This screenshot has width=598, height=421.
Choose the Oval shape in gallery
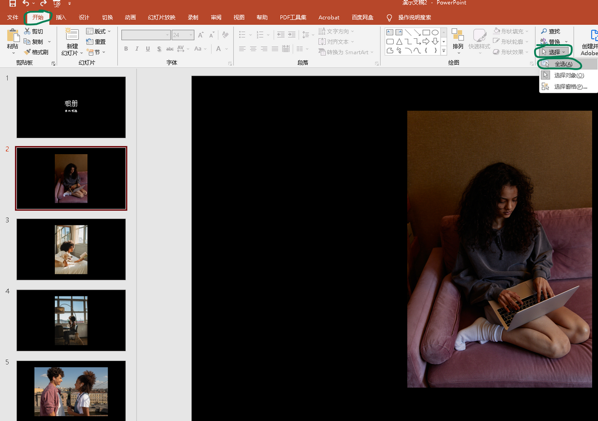(435, 32)
